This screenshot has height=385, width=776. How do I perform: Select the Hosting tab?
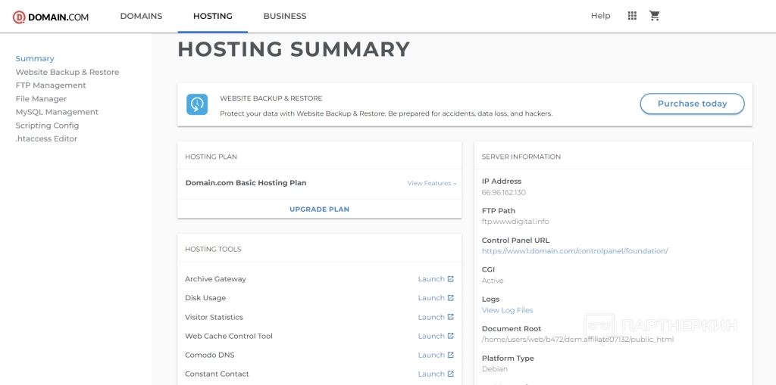(x=213, y=16)
